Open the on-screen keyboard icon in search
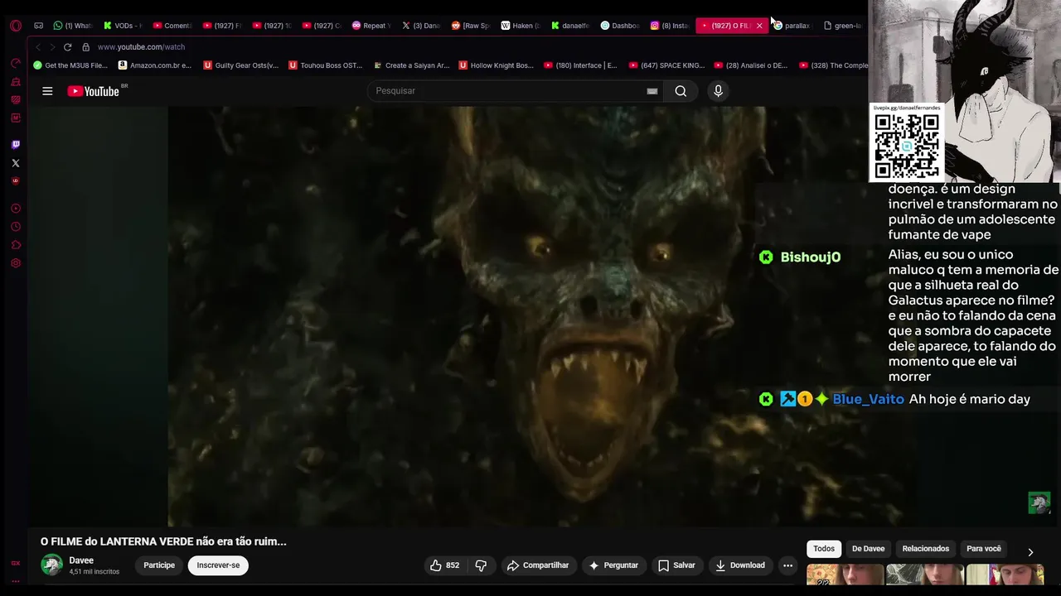 point(652,91)
